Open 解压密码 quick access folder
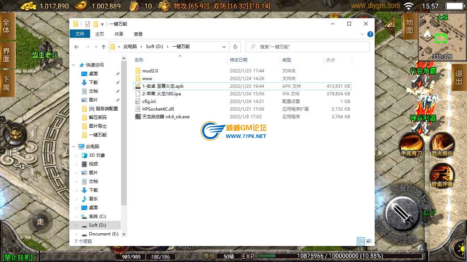 coord(98,117)
